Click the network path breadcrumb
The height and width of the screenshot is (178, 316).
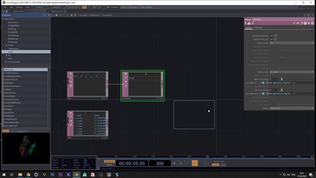pyautogui.click(x=95, y=15)
